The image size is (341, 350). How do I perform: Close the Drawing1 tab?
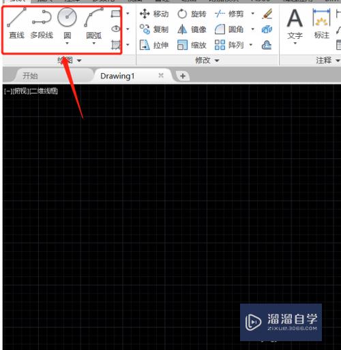coord(161,75)
